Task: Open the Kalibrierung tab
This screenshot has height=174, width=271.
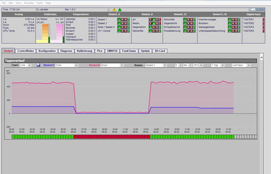Action: point(84,51)
